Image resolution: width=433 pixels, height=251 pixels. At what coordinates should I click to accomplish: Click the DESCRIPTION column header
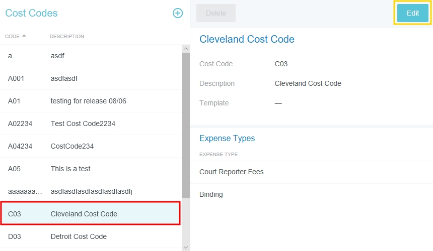tap(67, 37)
